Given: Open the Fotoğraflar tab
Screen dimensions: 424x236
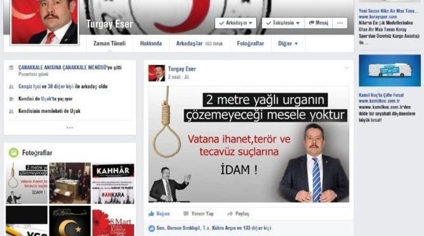Looking at the screenshot, I should point(250,43).
